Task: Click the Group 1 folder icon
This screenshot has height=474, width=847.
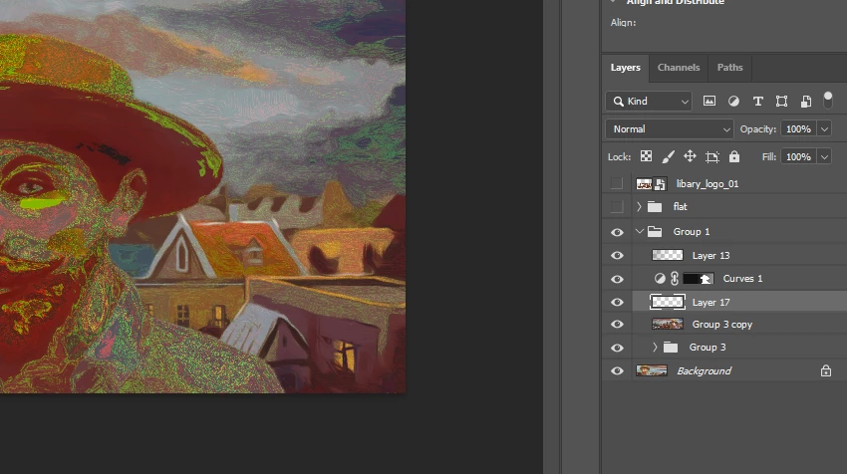Action: [x=655, y=232]
